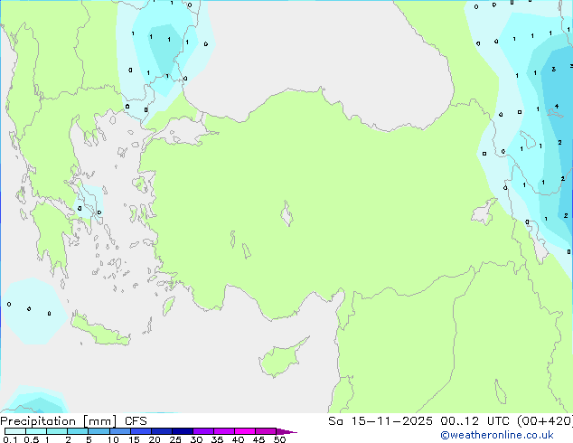Click the 'Sa 15-11-2025' date text
The image size is (573, 443).
pos(380,421)
